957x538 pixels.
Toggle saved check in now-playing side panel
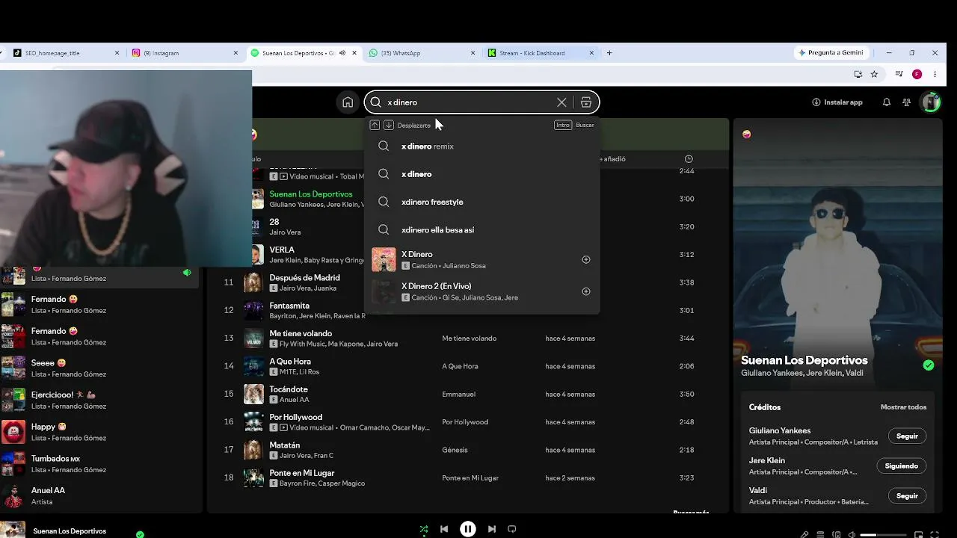click(929, 365)
